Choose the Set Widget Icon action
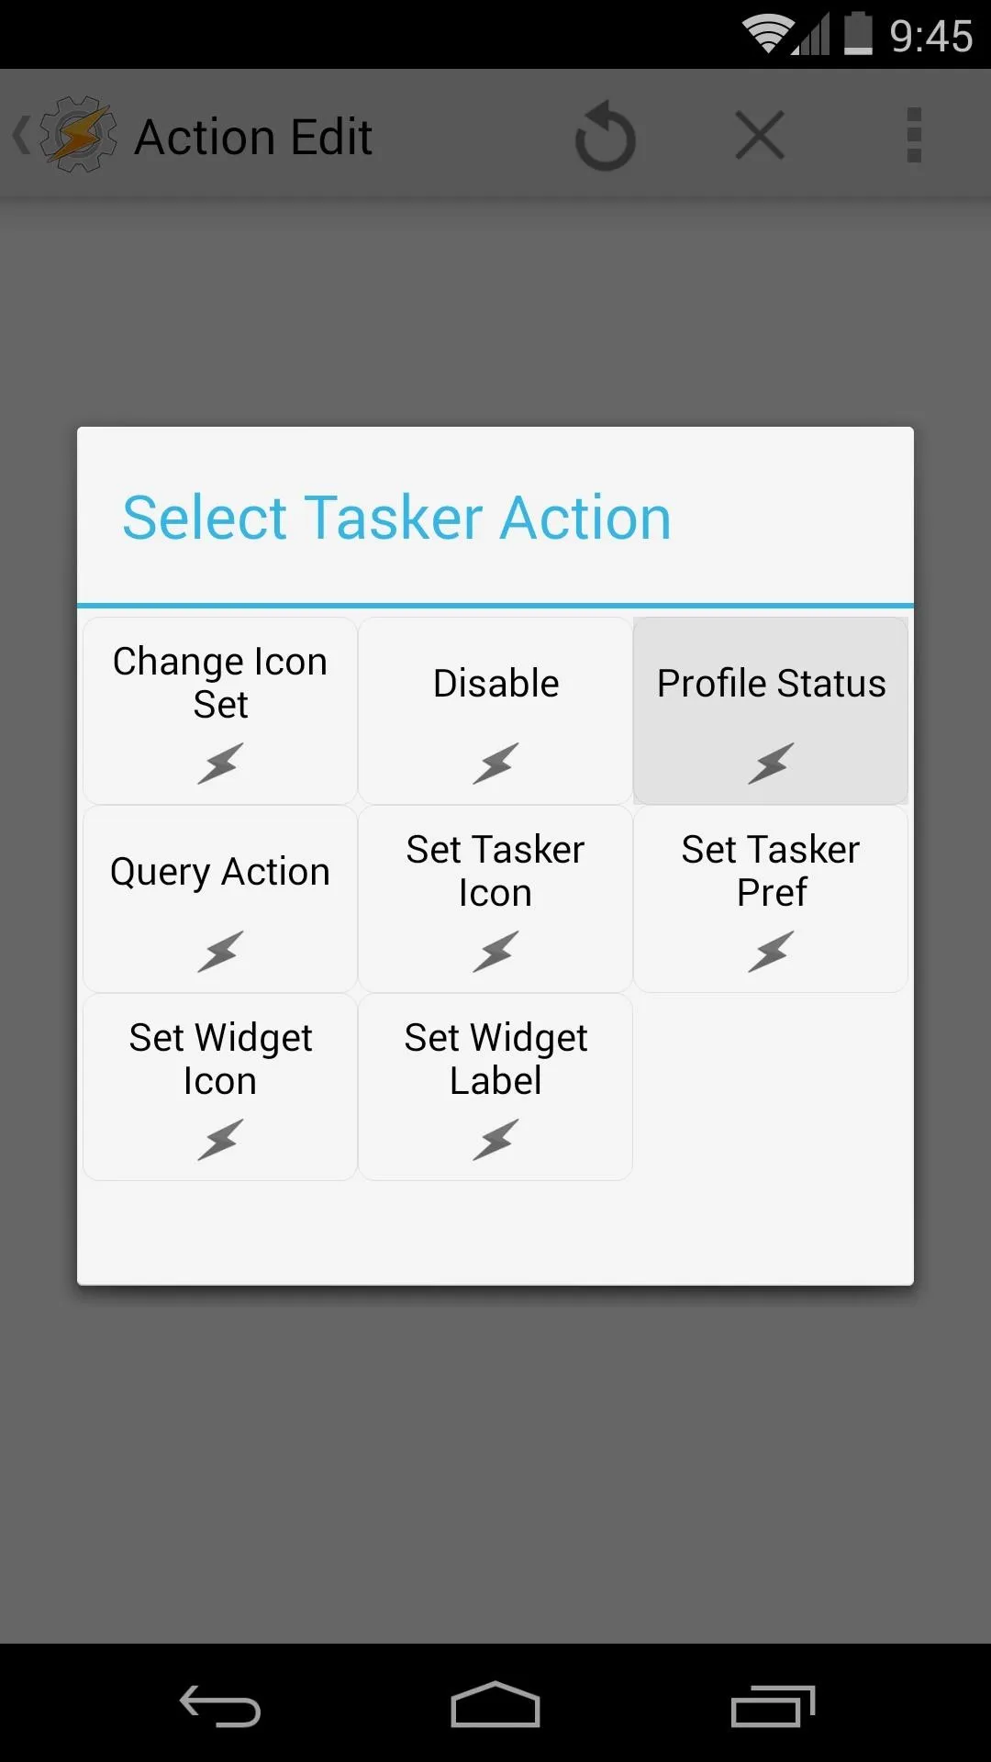Image resolution: width=991 pixels, height=1762 pixels. pyautogui.click(x=220, y=1087)
